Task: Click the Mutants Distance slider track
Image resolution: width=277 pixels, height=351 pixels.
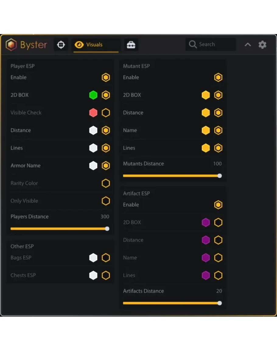Action: (x=170, y=176)
